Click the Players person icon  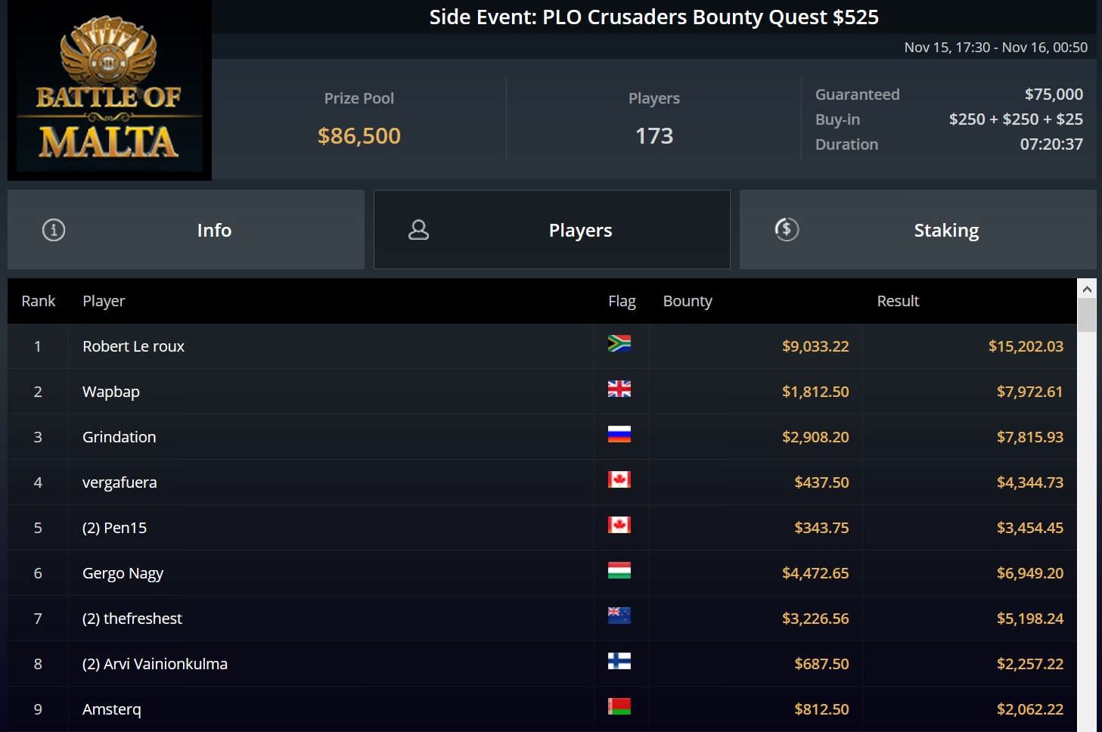418,230
